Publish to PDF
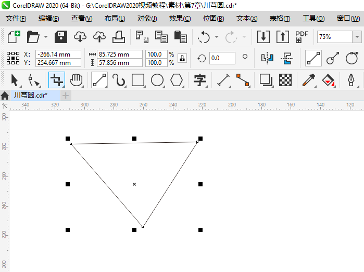 pyautogui.click(x=302, y=36)
